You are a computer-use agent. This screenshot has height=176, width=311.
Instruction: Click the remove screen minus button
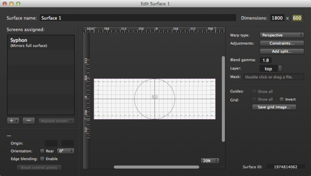[28, 120]
